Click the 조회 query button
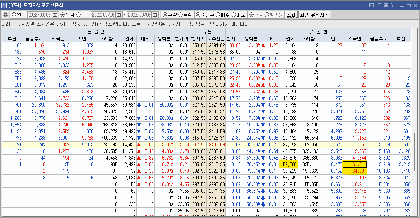 pyautogui.click(x=291, y=15)
